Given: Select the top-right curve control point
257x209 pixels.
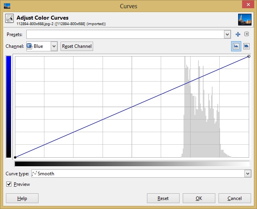Looking at the screenshot, I should click(x=249, y=56).
